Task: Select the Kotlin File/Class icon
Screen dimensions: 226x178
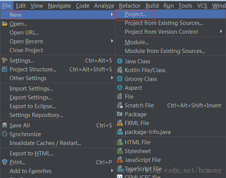Action: (120, 70)
